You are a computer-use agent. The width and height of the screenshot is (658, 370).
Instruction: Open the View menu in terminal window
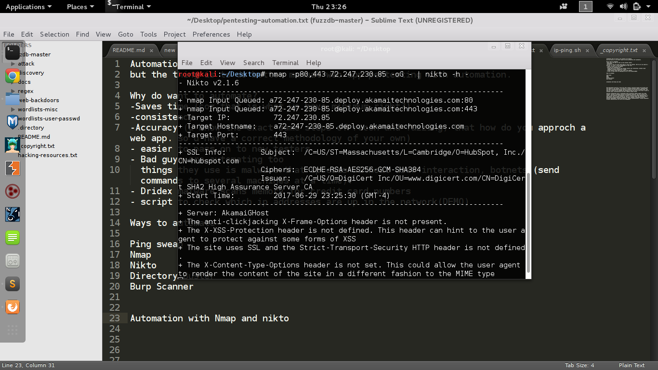(x=227, y=63)
